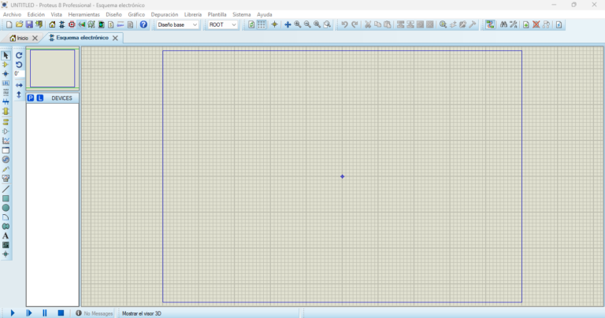Open the Plantilla menu
Viewport: 605px width, 318px height.
click(x=217, y=15)
